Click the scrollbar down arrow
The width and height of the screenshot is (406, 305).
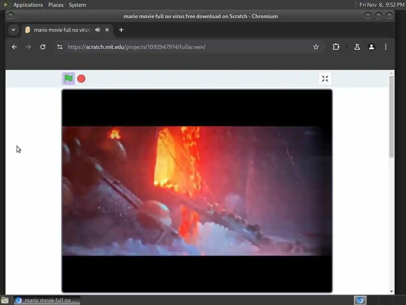pyautogui.click(x=391, y=291)
